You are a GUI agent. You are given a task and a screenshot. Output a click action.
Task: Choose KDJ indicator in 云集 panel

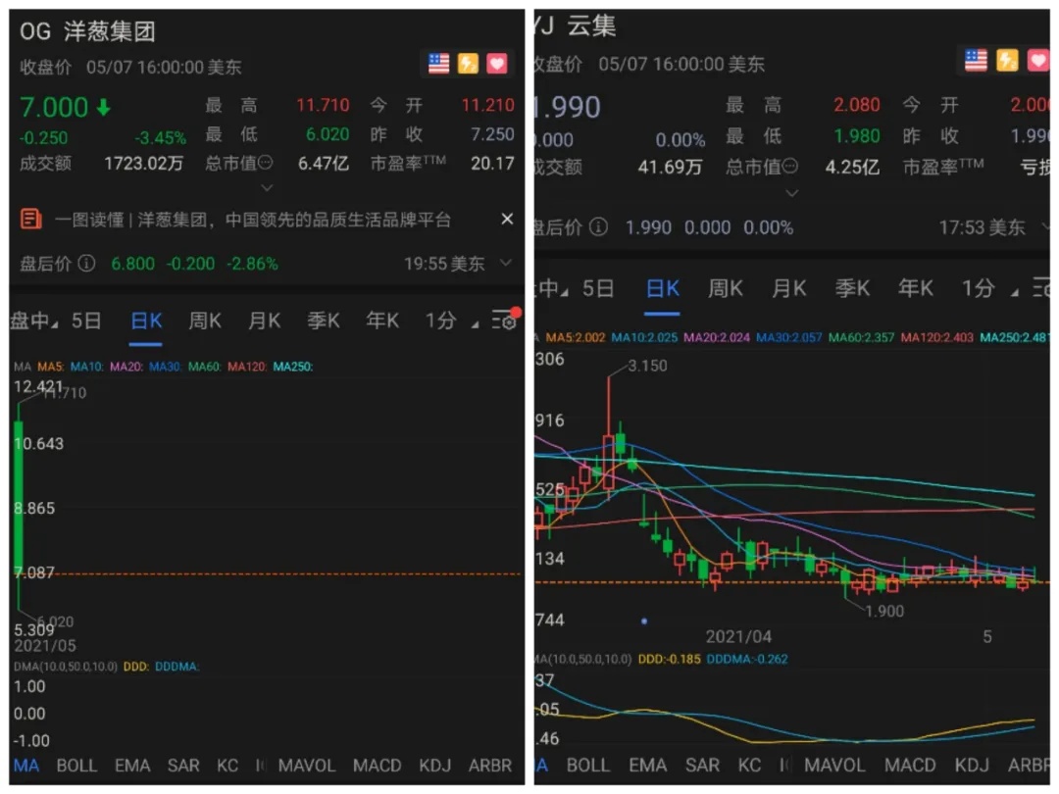(972, 766)
